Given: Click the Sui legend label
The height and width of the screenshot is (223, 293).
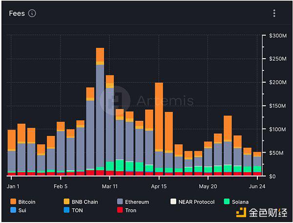Looking at the screenshot, I should (22, 210).
